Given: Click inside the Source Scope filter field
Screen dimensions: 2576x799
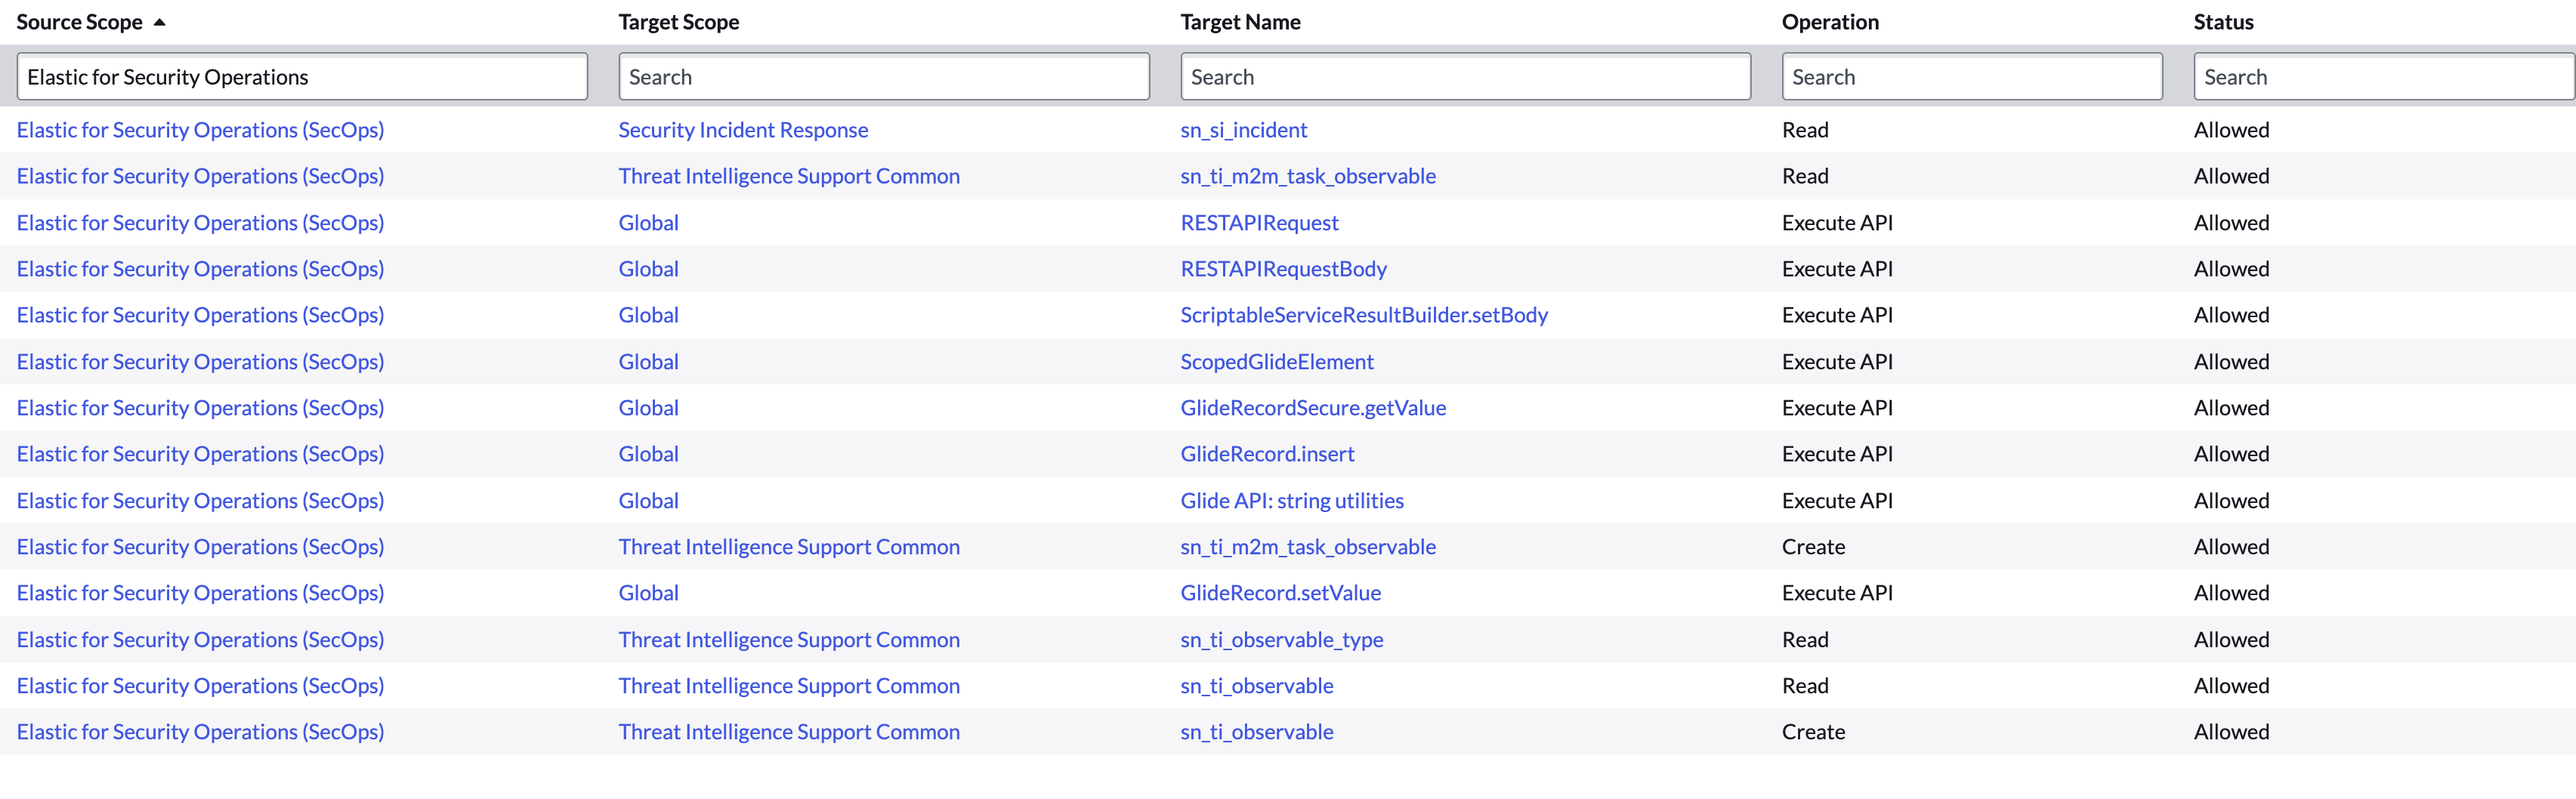Looking at the screenshot, I should coord(302,76).
